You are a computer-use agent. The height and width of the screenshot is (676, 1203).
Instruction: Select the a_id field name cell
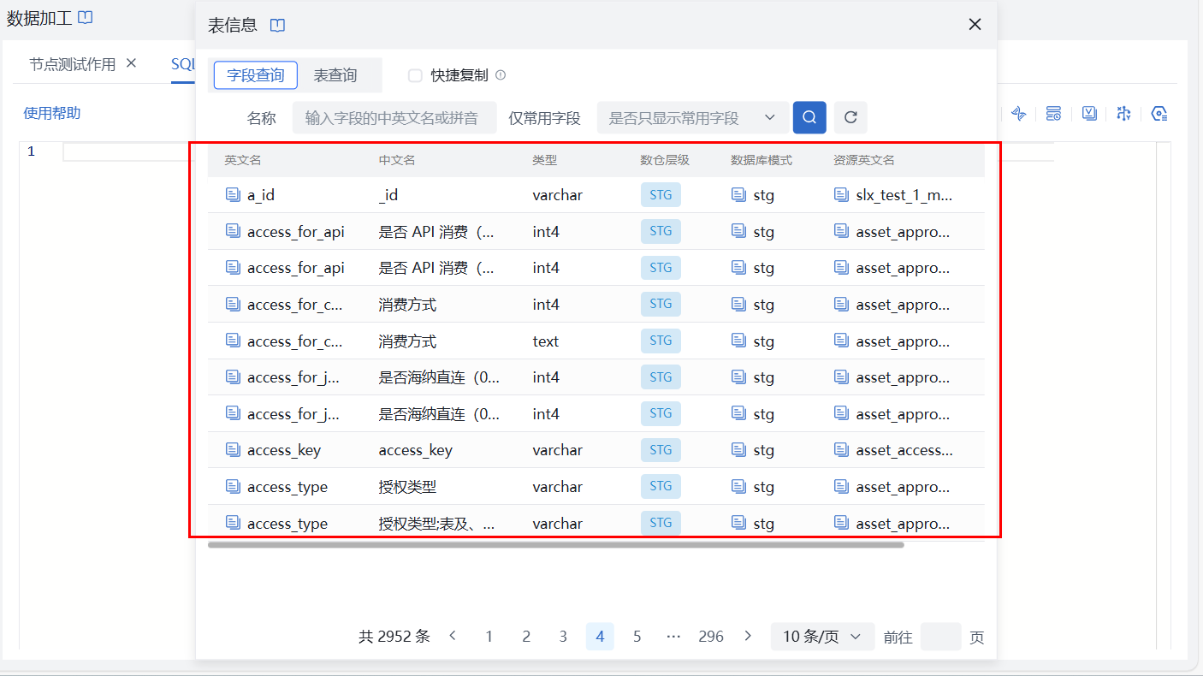pyautogui.click(x=261, y=195)
